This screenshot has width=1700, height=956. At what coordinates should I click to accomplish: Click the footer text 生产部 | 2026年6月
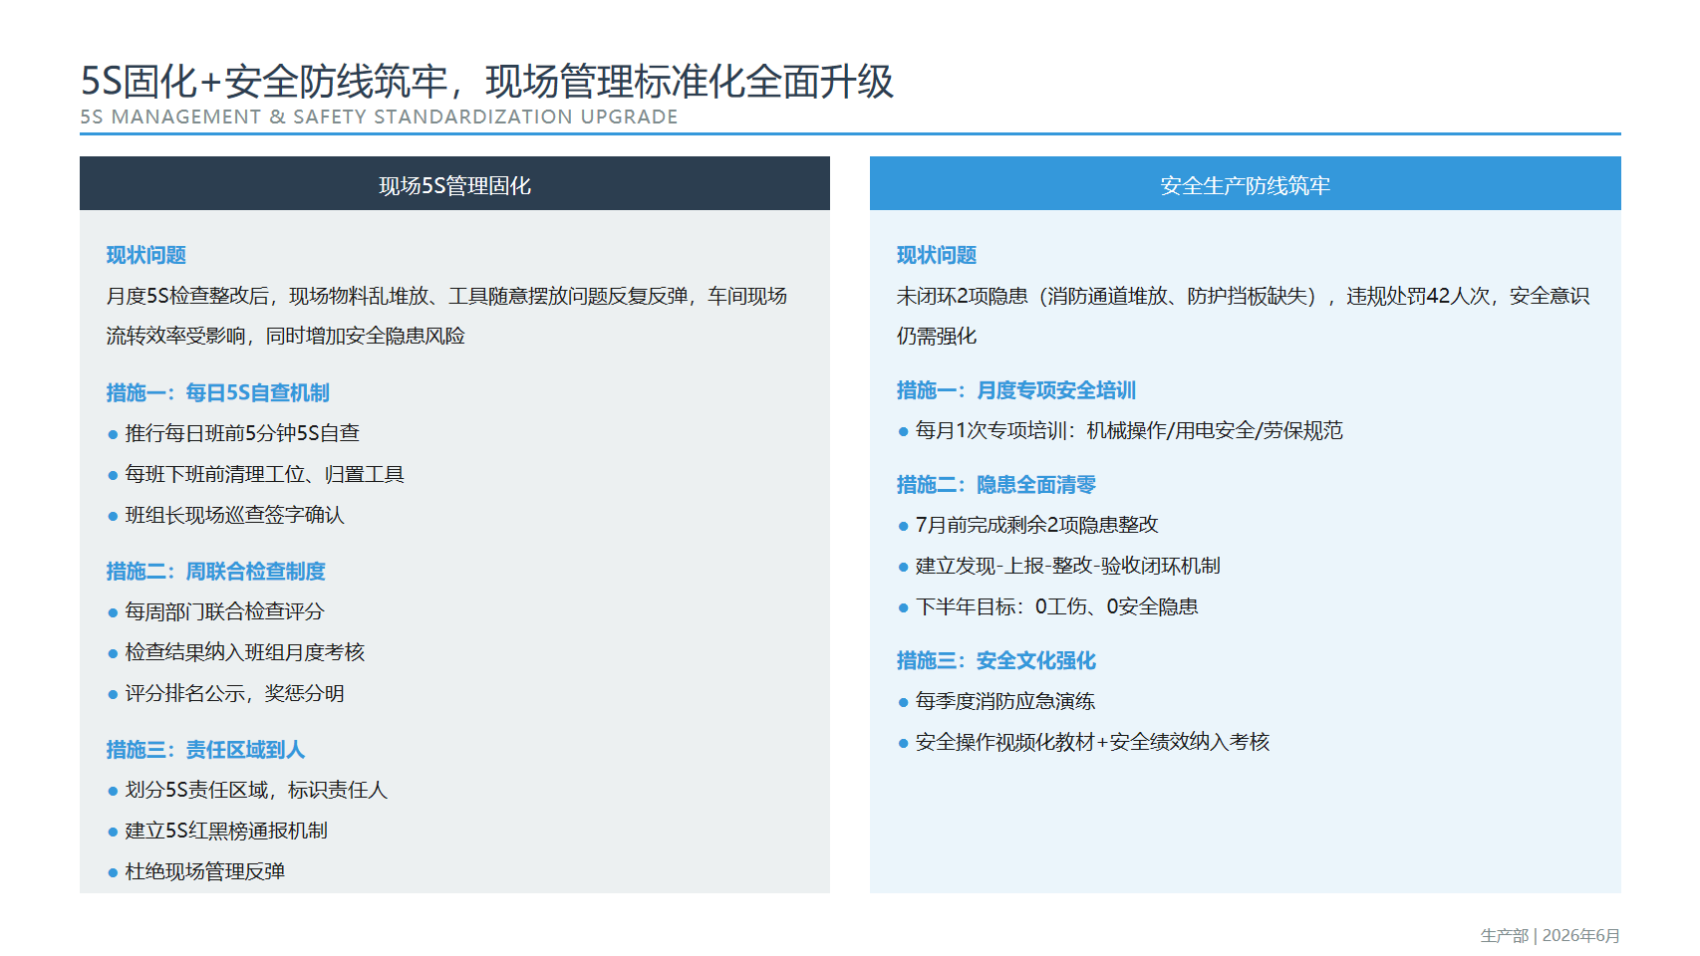tap(1551, 935)
